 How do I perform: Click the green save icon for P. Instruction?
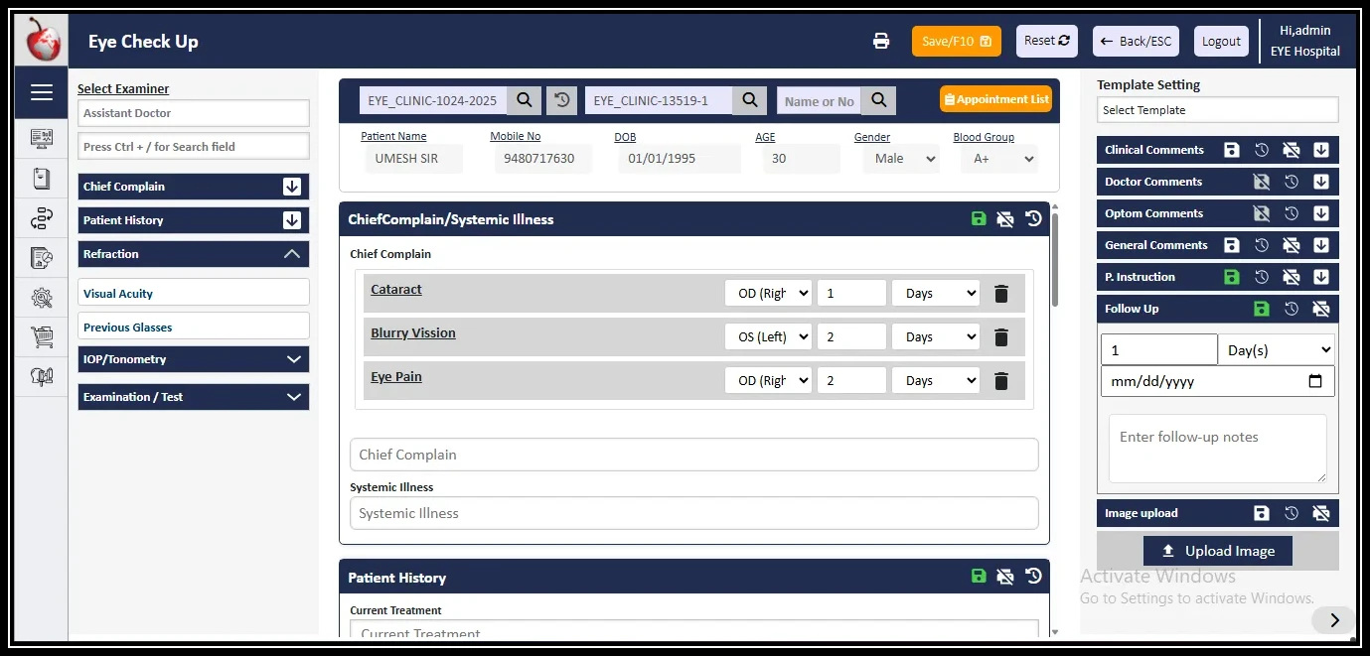(x=1232, y=277)
